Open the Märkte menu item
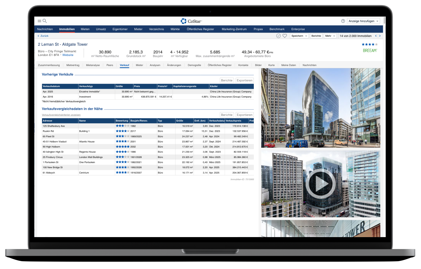Viewport: 421px width, 269px height. (x=175, y=29)
